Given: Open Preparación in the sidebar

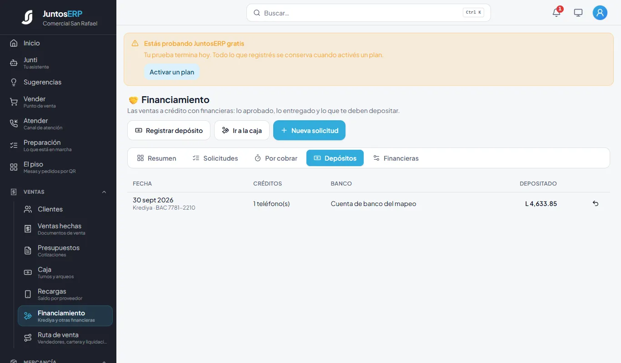Looking at the screenshot, I should coord(58,145).
